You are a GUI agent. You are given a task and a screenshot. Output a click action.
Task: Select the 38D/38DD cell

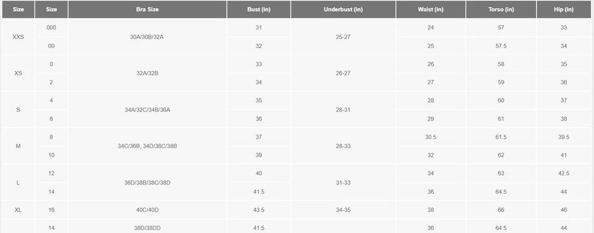click(x=147, y=228)
